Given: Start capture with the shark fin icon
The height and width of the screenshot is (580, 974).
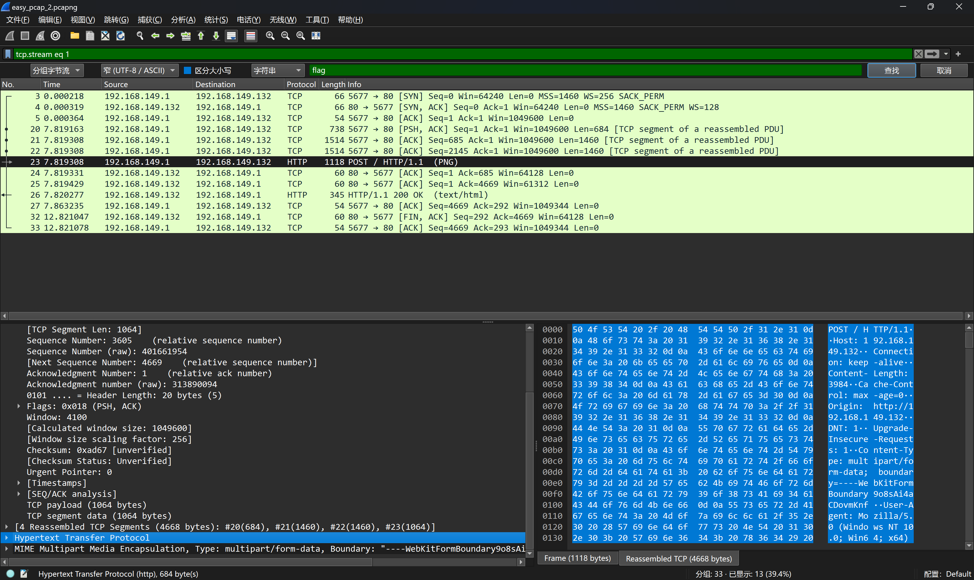Looking at the screenshot, I should tap(10, 36).
